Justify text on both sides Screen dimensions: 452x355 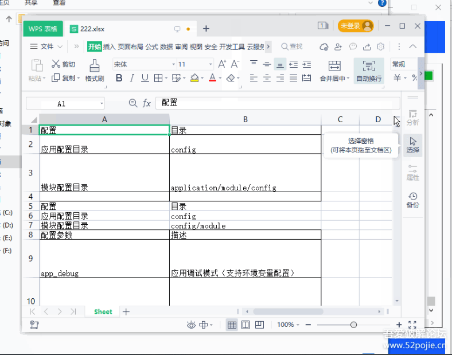coord(294,78)
